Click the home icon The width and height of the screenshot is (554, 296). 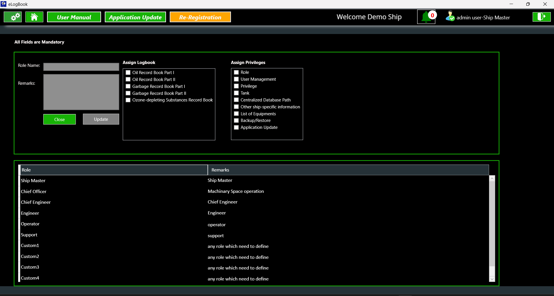click(34, 17)
